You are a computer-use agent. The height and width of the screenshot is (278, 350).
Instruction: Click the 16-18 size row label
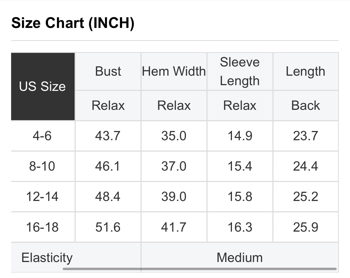42,227
